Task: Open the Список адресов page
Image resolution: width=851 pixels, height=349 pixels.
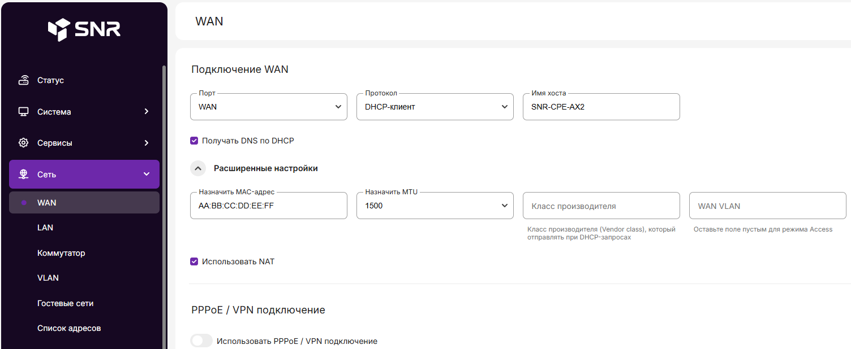Action: (x=69, y=328)
